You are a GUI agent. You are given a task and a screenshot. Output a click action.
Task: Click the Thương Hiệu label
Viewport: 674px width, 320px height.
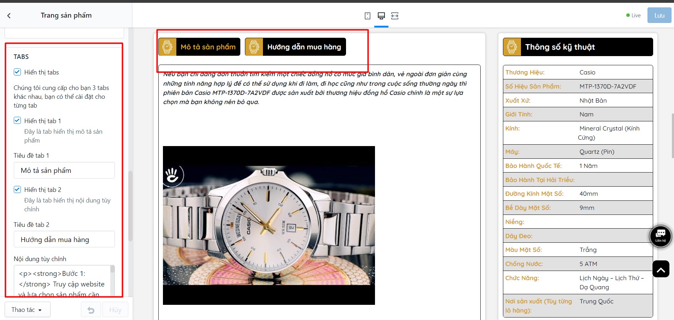tap(525, 72)
